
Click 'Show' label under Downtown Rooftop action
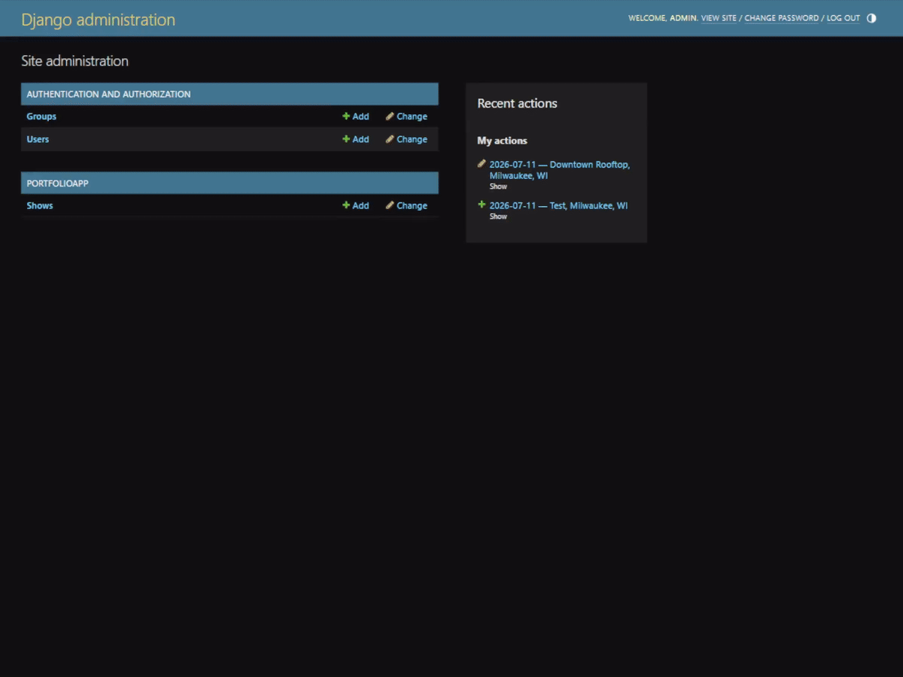click(x=498, y=187)
